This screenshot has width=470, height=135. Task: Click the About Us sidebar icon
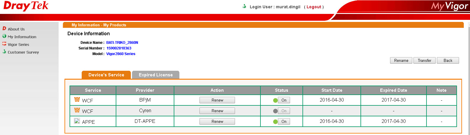[4, 28]
